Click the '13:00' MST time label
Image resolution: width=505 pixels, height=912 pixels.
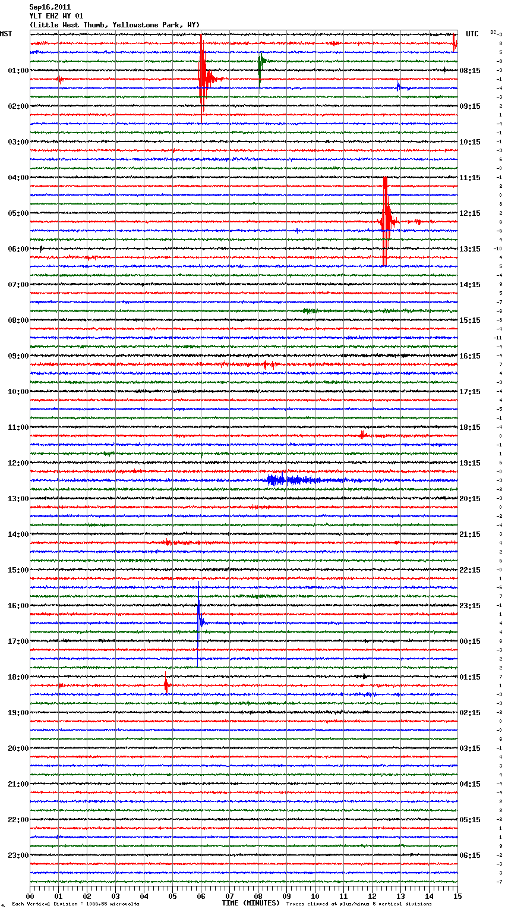[x=18, y=499]
